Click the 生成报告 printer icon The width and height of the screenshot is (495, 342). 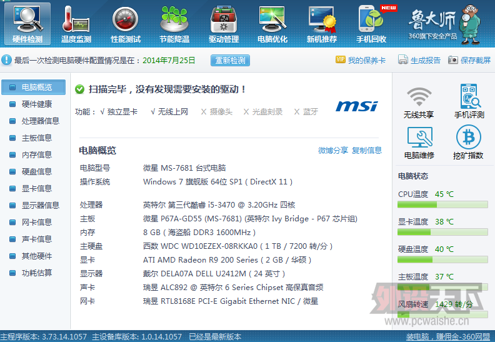[403, 59]
